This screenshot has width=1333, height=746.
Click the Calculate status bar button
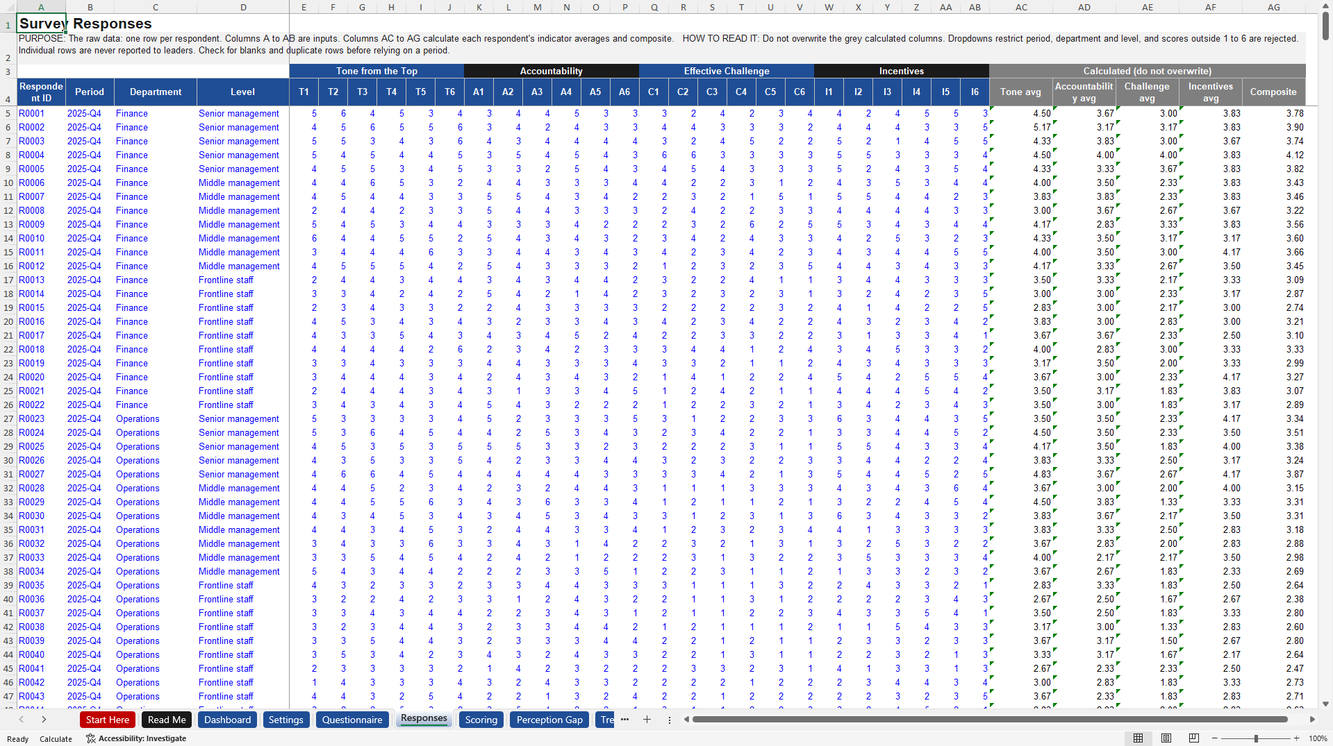coord(56,738)
